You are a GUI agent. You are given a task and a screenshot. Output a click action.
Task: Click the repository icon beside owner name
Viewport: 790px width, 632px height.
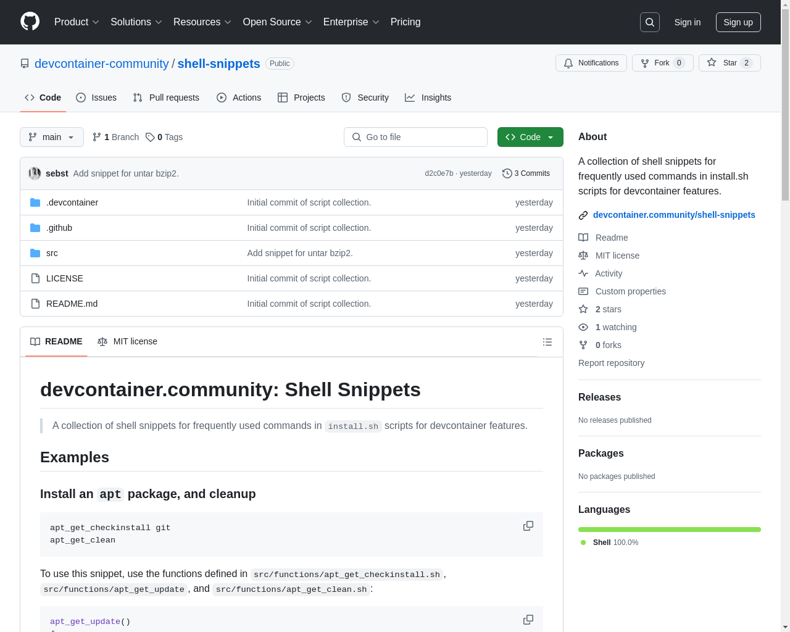pyautogui.click(x=25, y=64)
